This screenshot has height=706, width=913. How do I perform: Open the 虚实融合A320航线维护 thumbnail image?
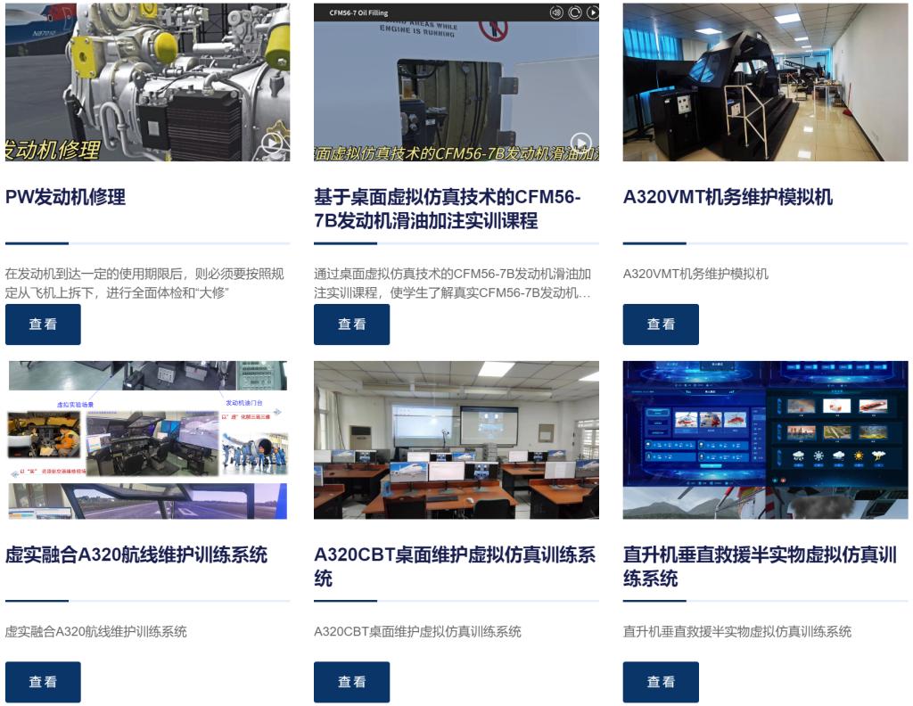click(147, 440)
